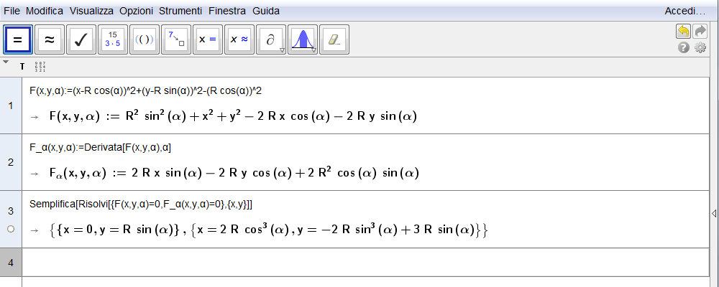Toggle the virtual keyboard number-grid icon
This screenshot has height=287, width=719.
point(40,67)
